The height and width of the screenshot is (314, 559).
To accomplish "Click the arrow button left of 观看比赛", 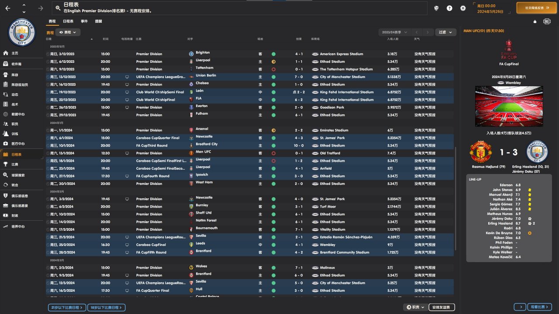I will (520, 307).
